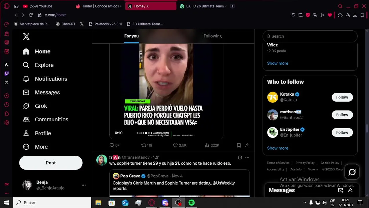Open GX Control speedometer in sidebar
Image resolution: width=369 pixels, height=208 pixels.
click(7, 24)
